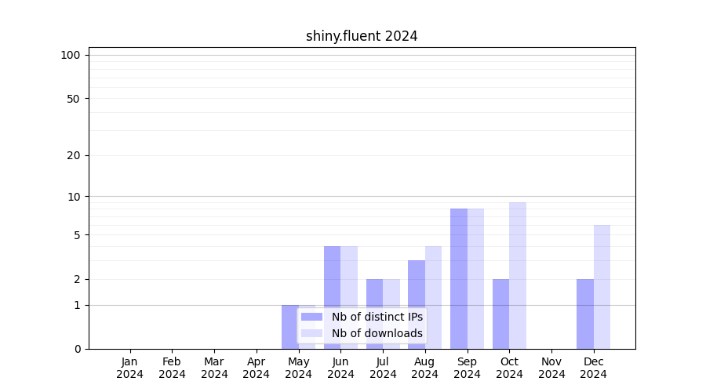Click the '100' y-axis tick label
The image size is (706, 392).
pyautogui.click(x=71, y=55)
